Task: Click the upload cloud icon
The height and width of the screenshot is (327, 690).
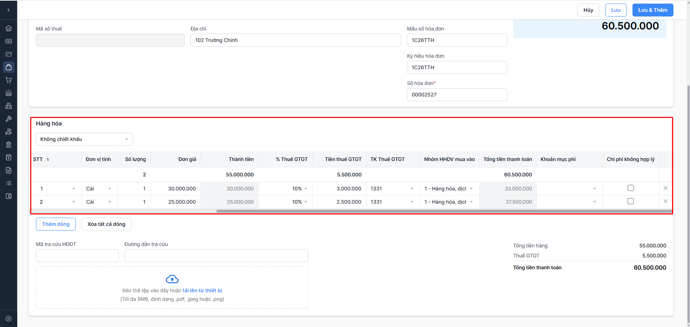Action: pos(172,279)
